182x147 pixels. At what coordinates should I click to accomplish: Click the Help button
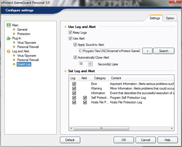[167, 140]
